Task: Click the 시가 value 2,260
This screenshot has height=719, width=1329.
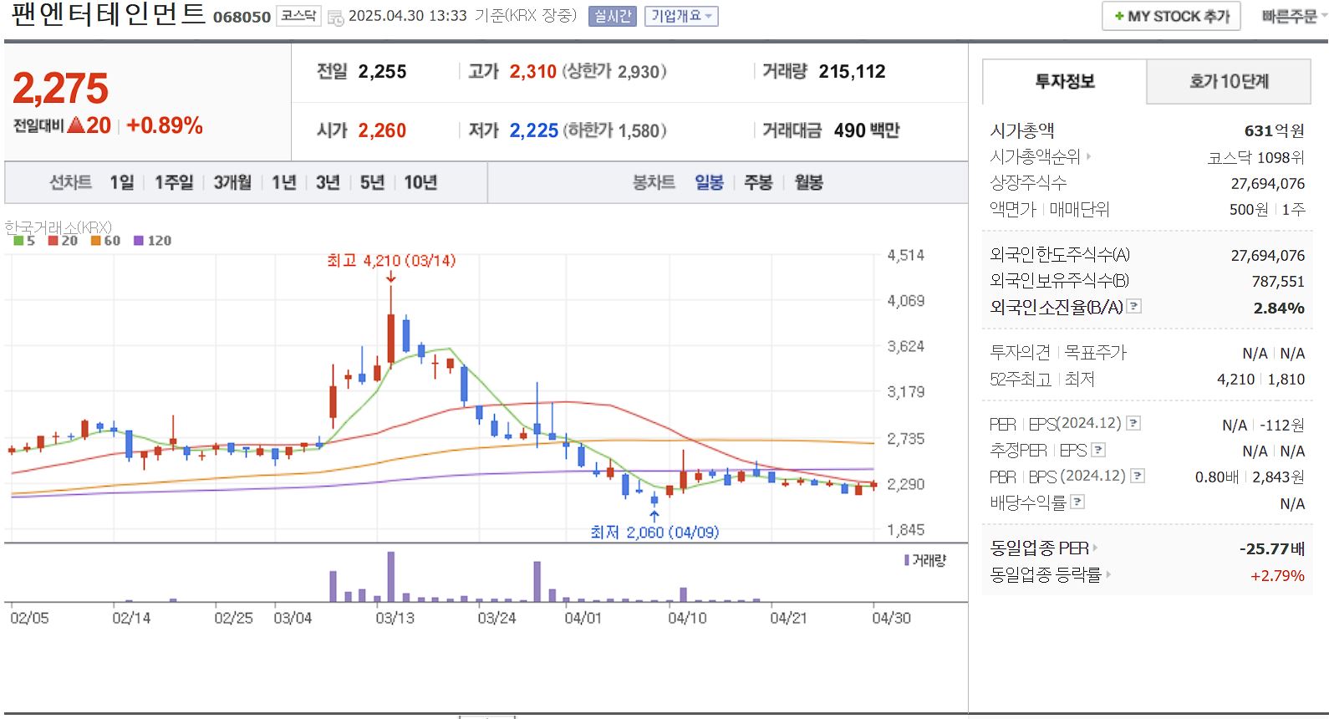Action: pos(382,130)
